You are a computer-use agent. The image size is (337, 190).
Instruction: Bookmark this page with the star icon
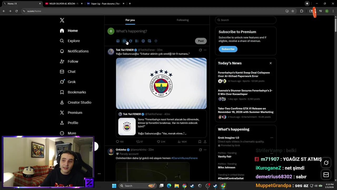293,11
